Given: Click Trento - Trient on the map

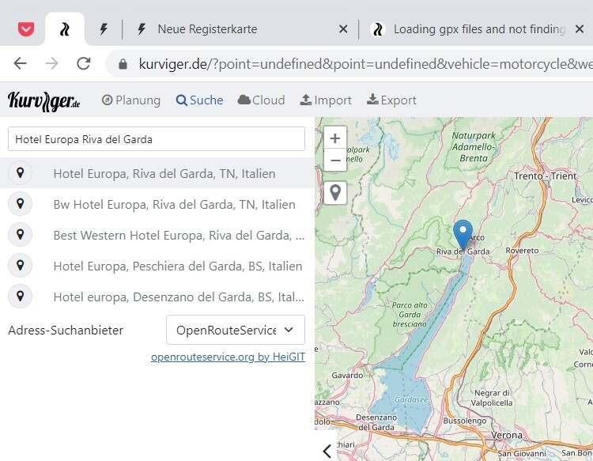Looking at the screenshot, I should pyautogui.click(x=545, y=176).
